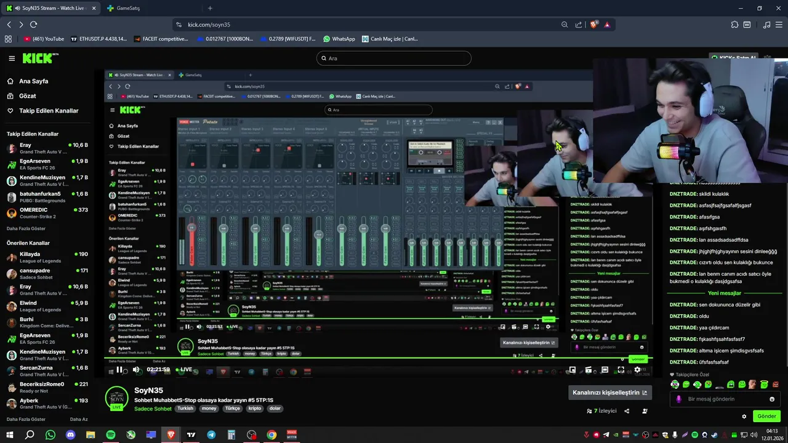Open the browser main menu

coord(779,25)
